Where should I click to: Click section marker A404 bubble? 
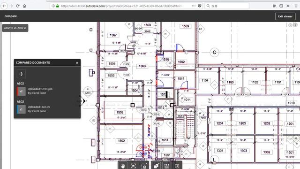coord(88,92)
